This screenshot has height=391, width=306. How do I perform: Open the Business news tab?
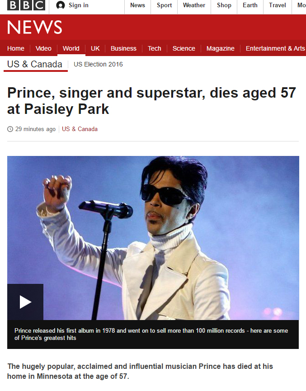(123, 48)
